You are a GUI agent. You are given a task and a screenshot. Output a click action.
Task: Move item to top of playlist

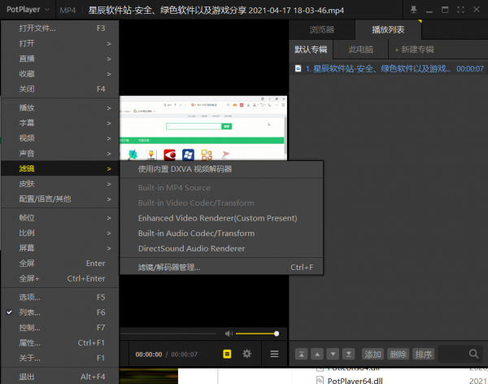(300, 354)
